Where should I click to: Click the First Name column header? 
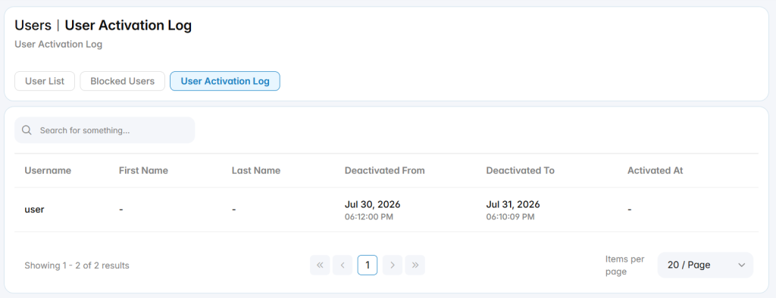pyautogui.click(x=143, y=170)
